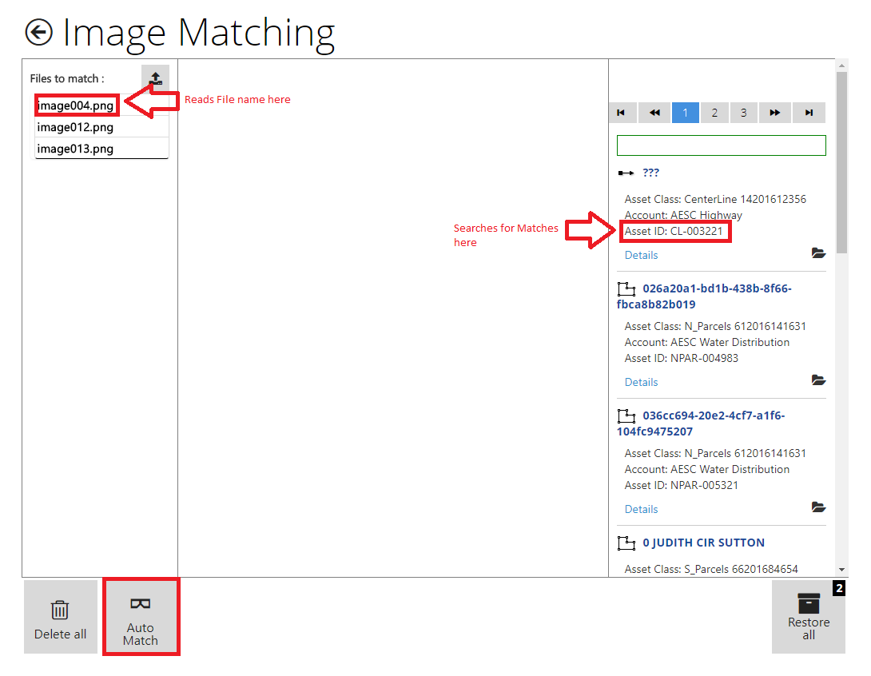Screen dimensions: 871x676
Task: Click the Delete all button
Action: (x=60, y=617)
